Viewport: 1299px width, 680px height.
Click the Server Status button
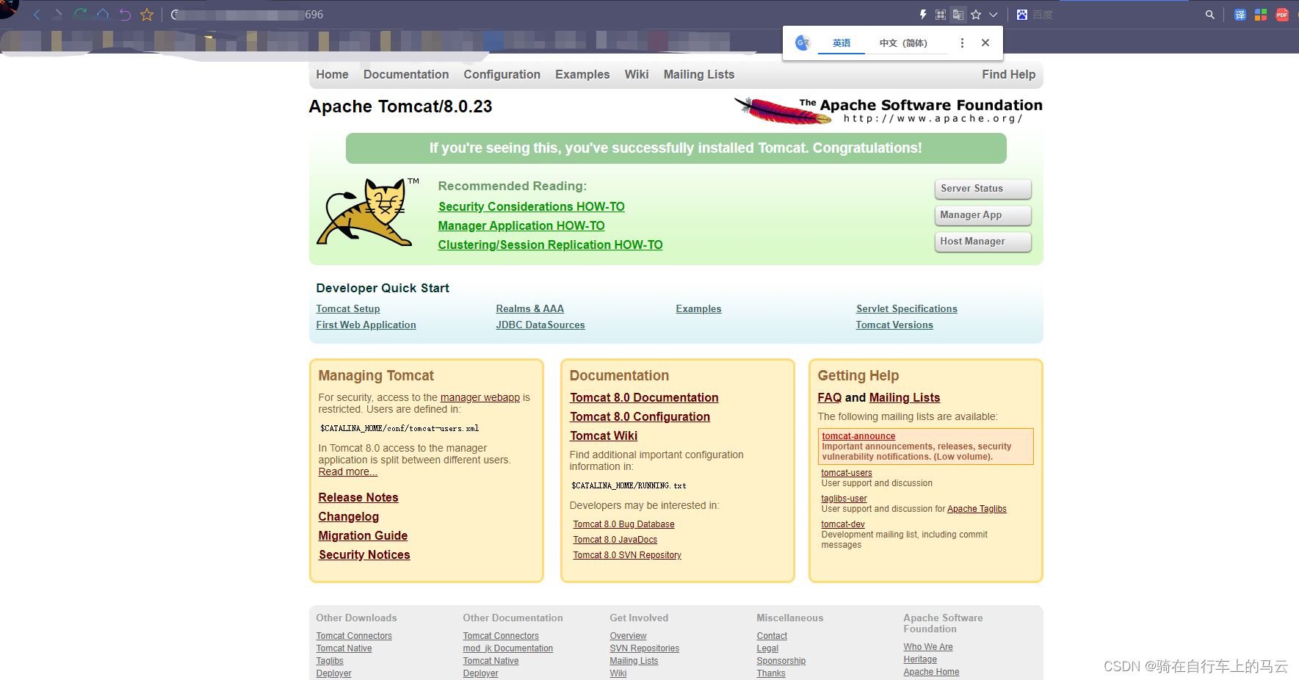[983, 189]
